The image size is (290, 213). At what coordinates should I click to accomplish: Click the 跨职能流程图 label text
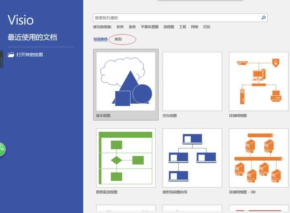[107, 192]
